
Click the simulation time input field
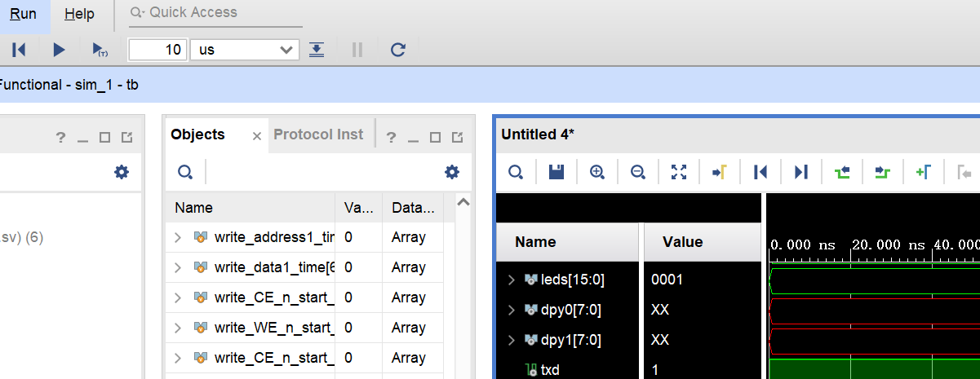(x=158, y=50)
